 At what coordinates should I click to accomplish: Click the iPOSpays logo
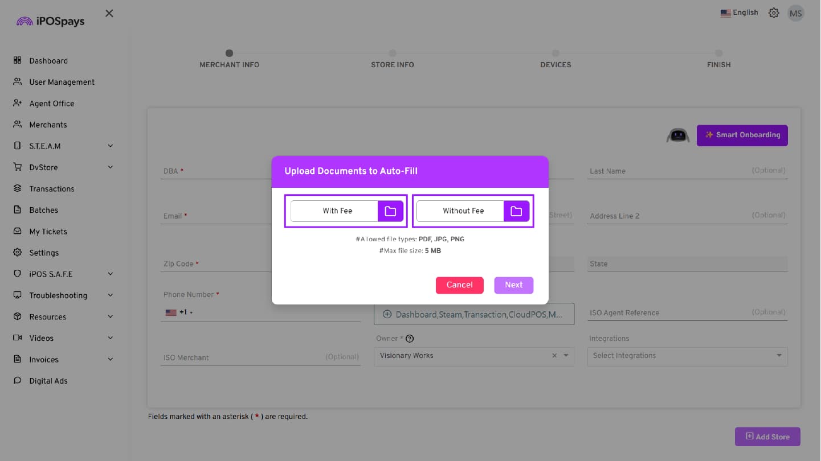pyautogui.click(x=50, y=21)
